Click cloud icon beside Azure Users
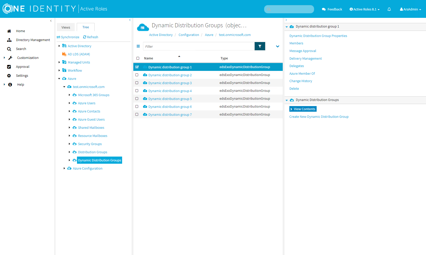This screenshot has height=255, width=426. pos(74,103)
